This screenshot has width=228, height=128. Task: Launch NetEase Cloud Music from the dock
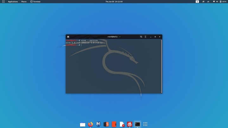[130, 124]
